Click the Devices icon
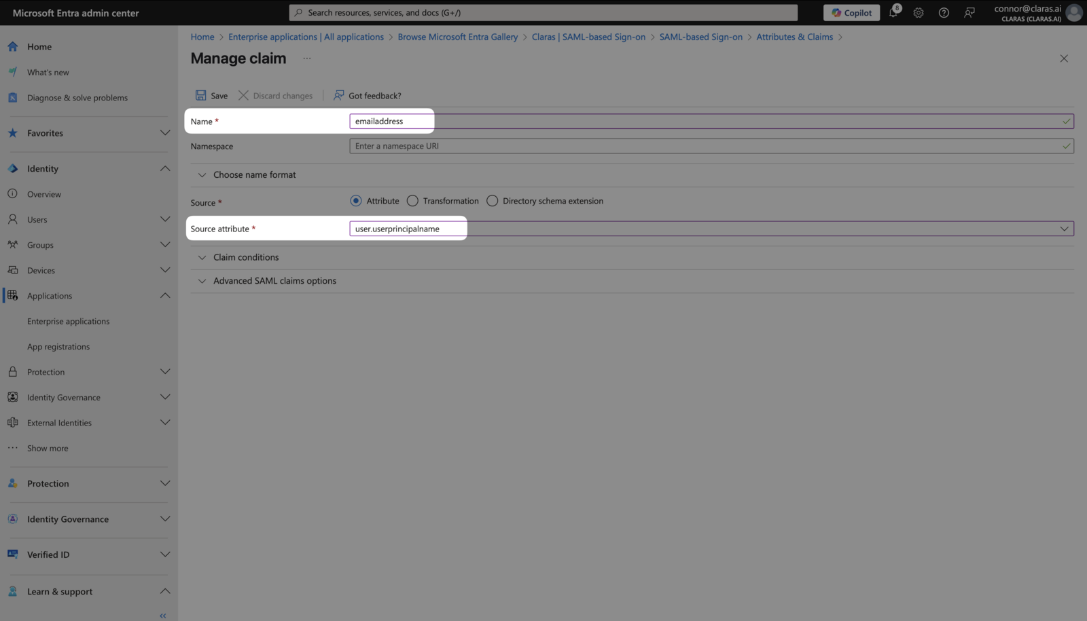Image resolution: width=1087 pixels, height=621 pixels. pos(12,270)
